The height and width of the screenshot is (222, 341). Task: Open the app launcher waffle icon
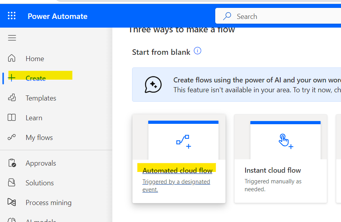(x=11, y=16)
